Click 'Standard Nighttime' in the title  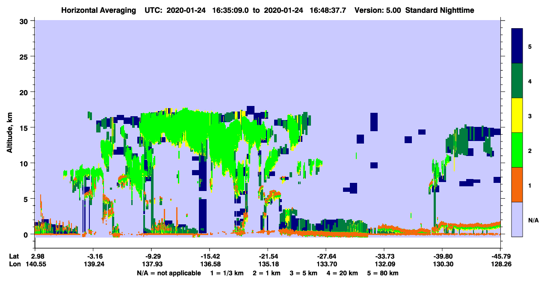440,10
